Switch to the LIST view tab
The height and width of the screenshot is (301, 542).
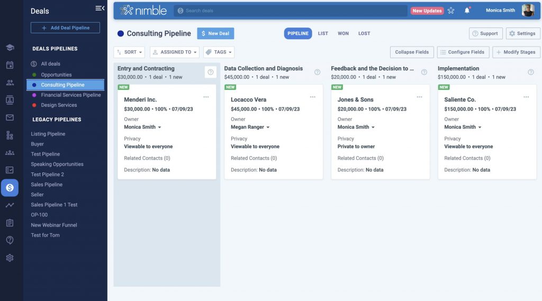pyautogui.click(x=323, y=33)
